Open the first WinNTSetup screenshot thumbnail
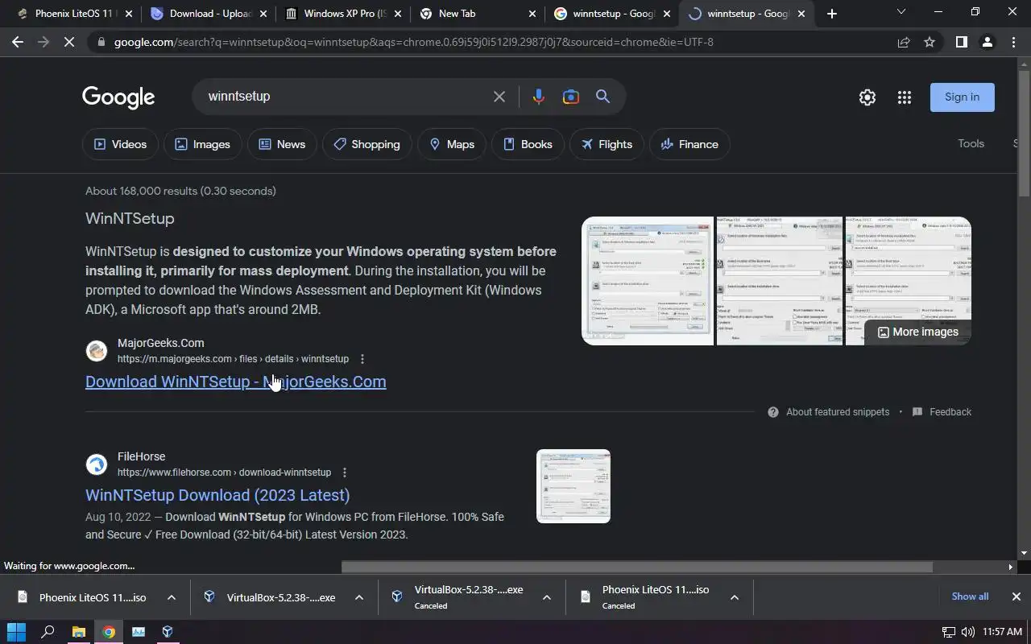Screen dimensions: 1031x644 tap(648, 281)
